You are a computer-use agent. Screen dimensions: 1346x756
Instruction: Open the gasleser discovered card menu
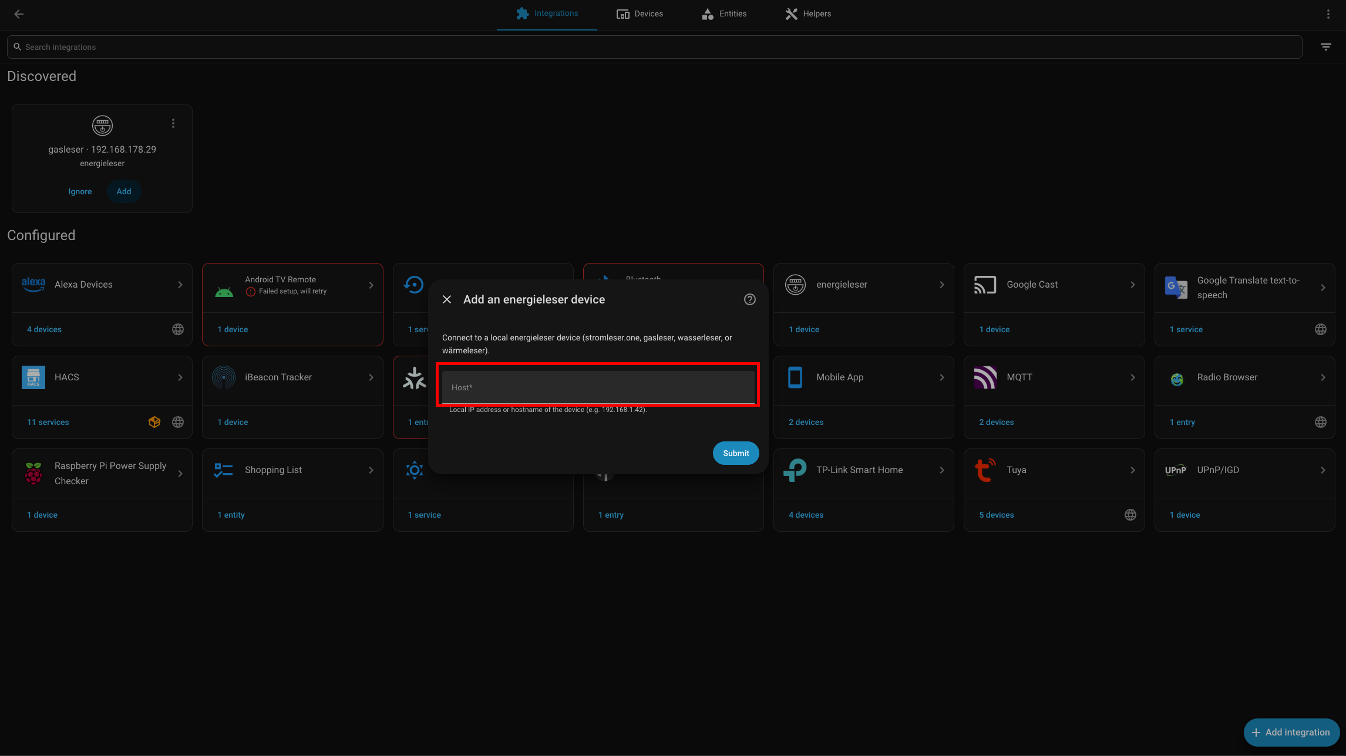pos(173,123)
